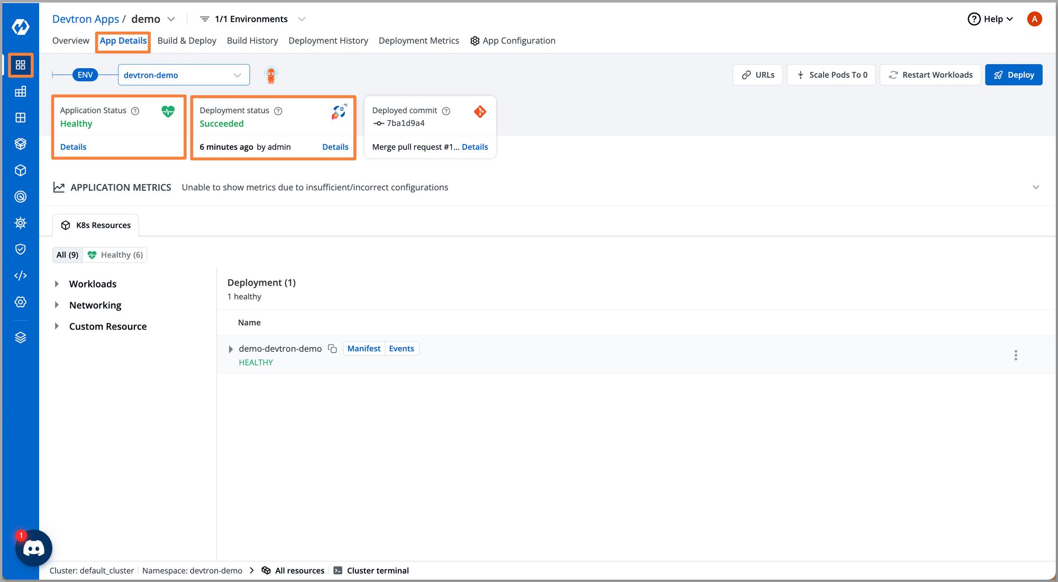Filter resources by All (9)
Viewport: 1058px width, 582px height.
click(67, 255)
